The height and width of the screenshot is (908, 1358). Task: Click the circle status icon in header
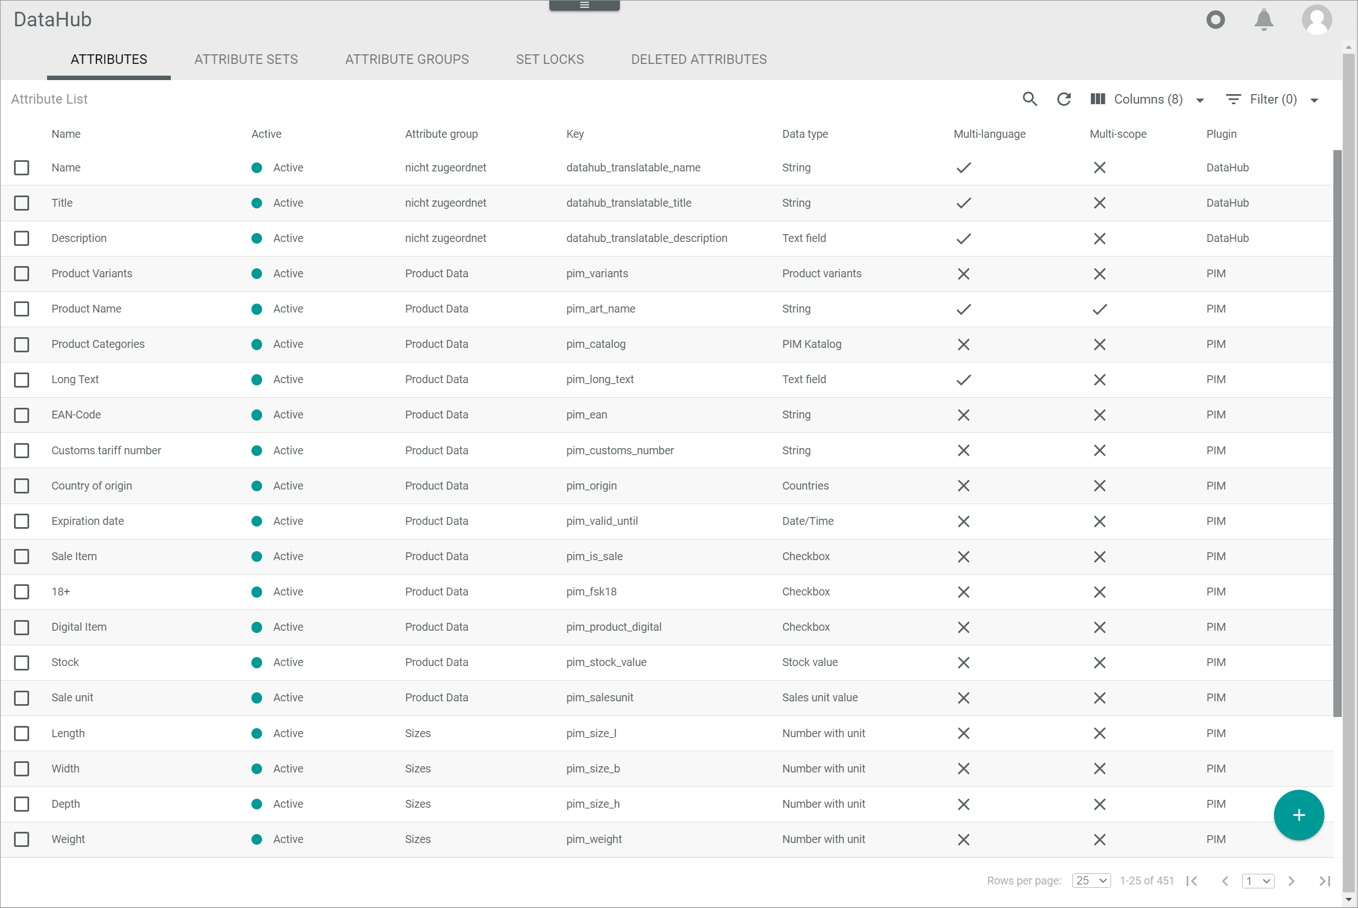point(1215,20)
